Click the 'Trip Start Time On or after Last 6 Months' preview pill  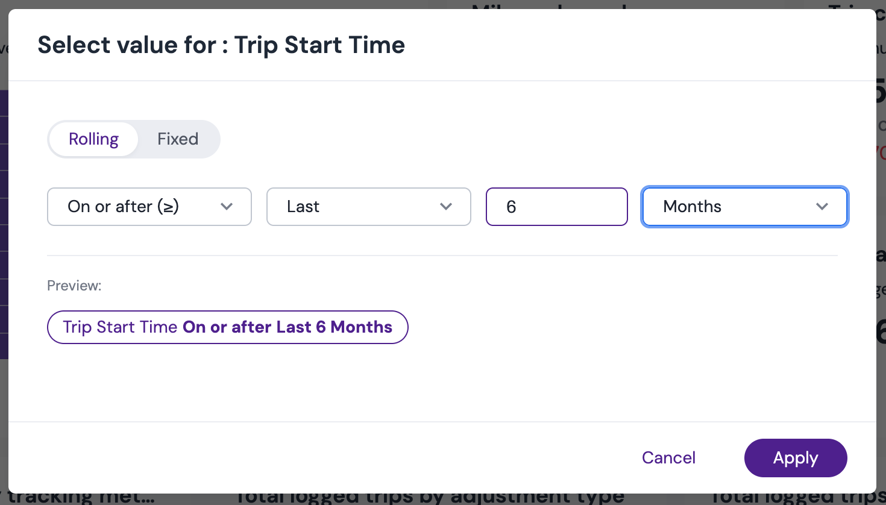[x=228, y=327]
